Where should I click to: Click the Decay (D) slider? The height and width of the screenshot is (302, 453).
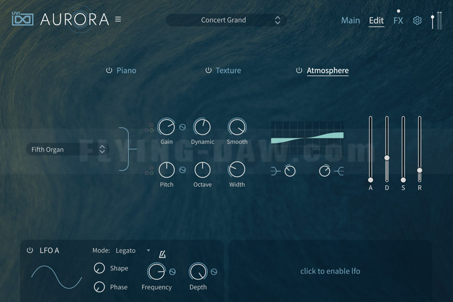pyautogui.click(x=387, y=149)
